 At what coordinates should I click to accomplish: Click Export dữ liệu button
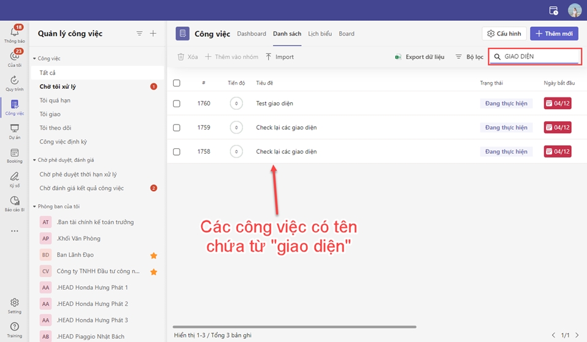[x=420, y=57]
